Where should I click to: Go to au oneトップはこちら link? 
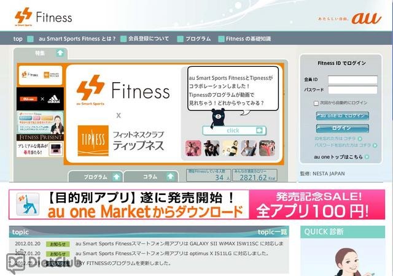341,157
